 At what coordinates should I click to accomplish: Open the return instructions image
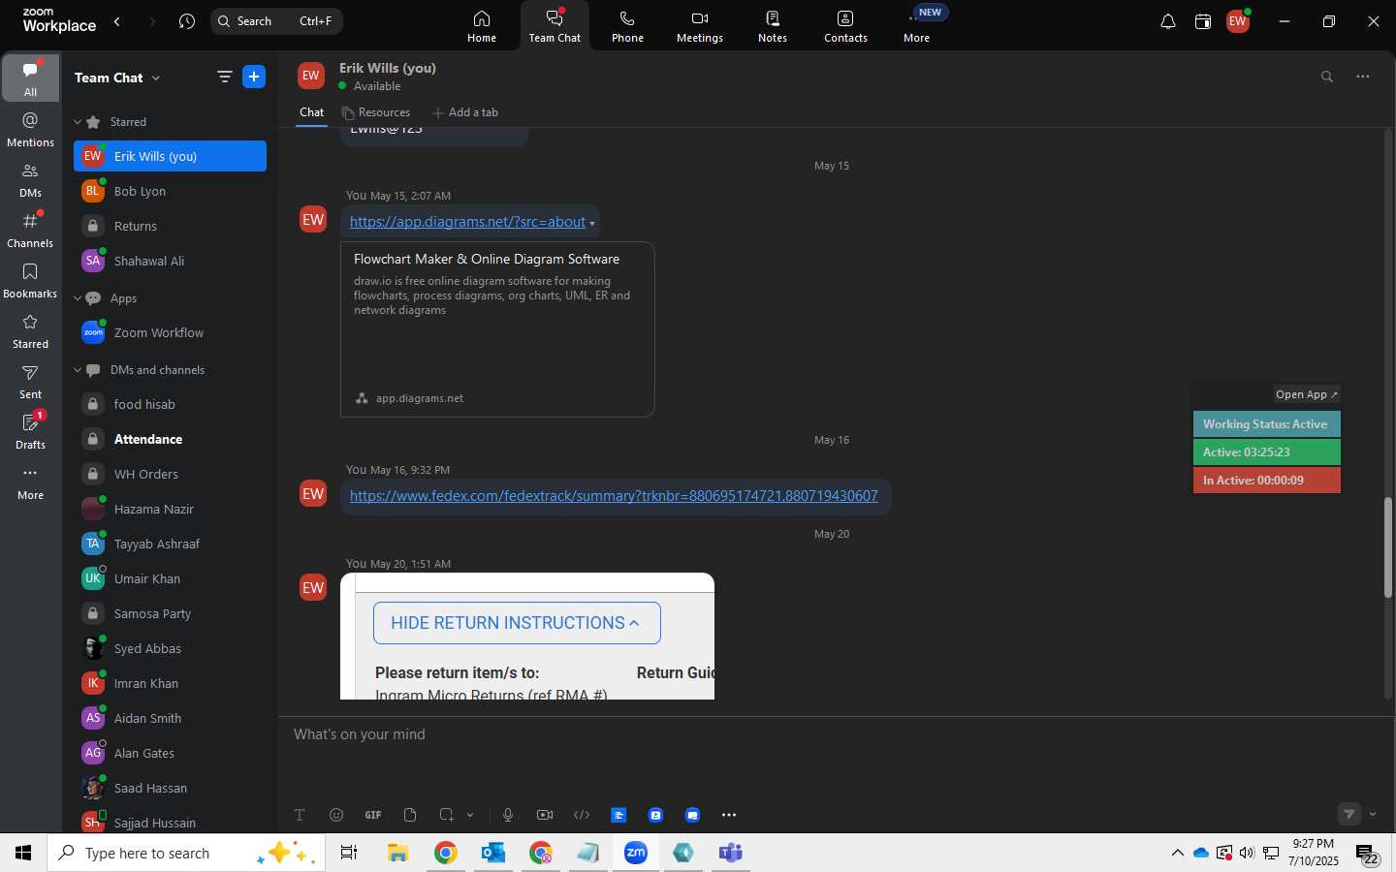coord(527,636)
